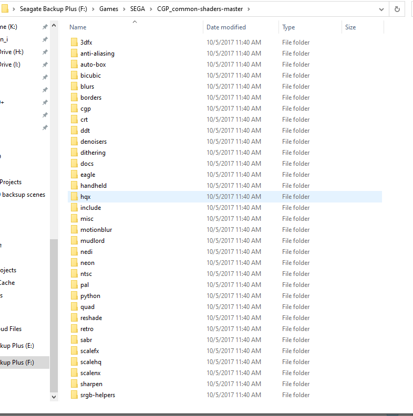
Task: Go to Games in breadcrumb path
Action: coord(109,9)
